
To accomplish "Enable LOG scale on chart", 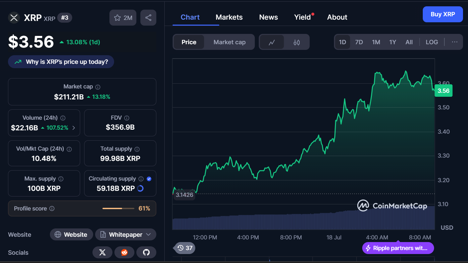I will tap(432, 42).
